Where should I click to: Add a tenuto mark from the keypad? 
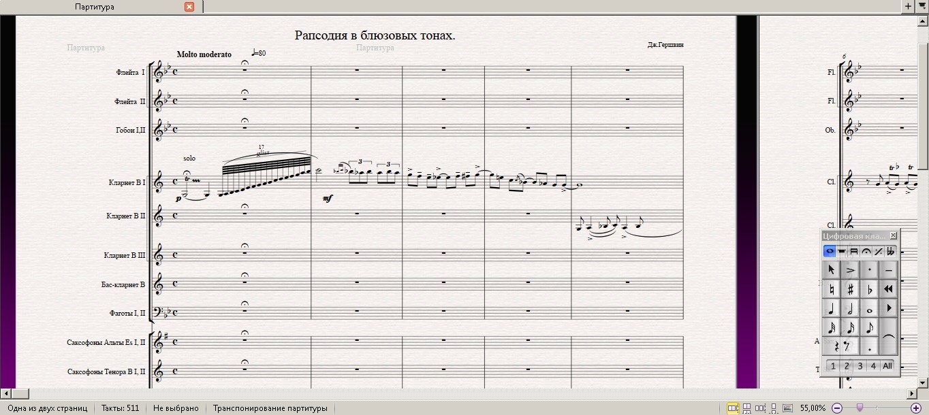point(889,270)
